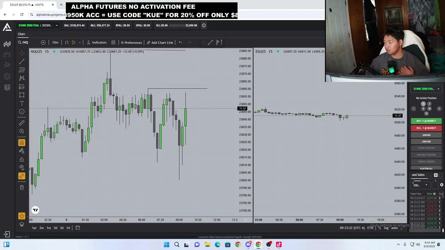The height and width of the screenshot is (250, 445).
Task: Toggle log scale on price axis
Action: coord(386,228)
